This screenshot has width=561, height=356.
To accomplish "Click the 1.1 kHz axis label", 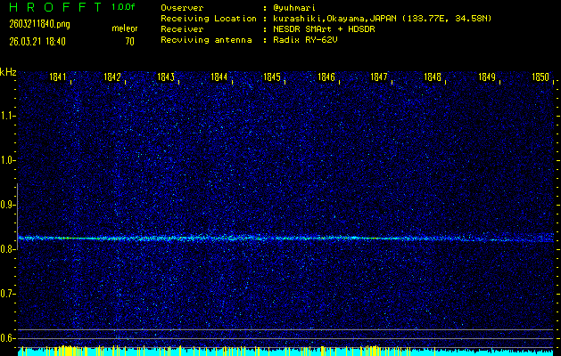I will pos(7,116).
